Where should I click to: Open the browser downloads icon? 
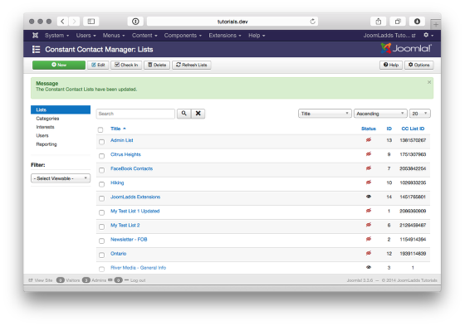(417, 22)
